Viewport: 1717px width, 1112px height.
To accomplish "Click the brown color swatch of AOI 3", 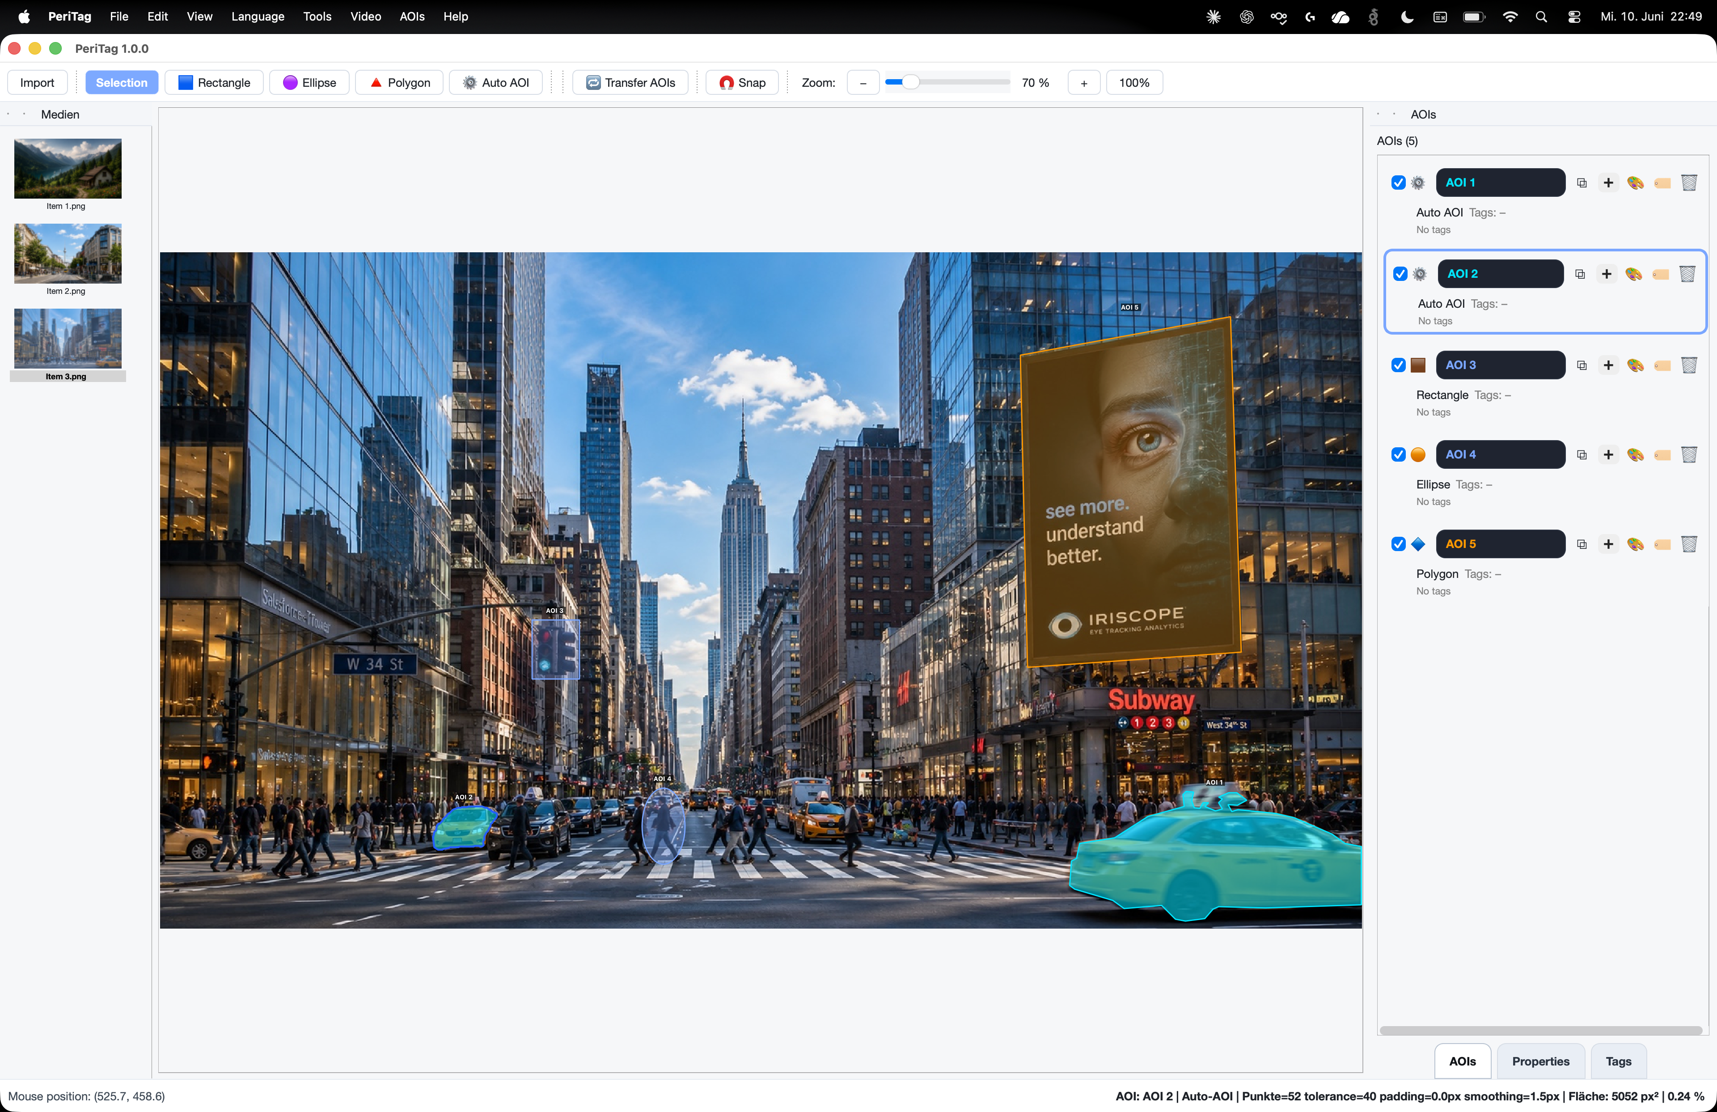I will tap(1418, 365).
